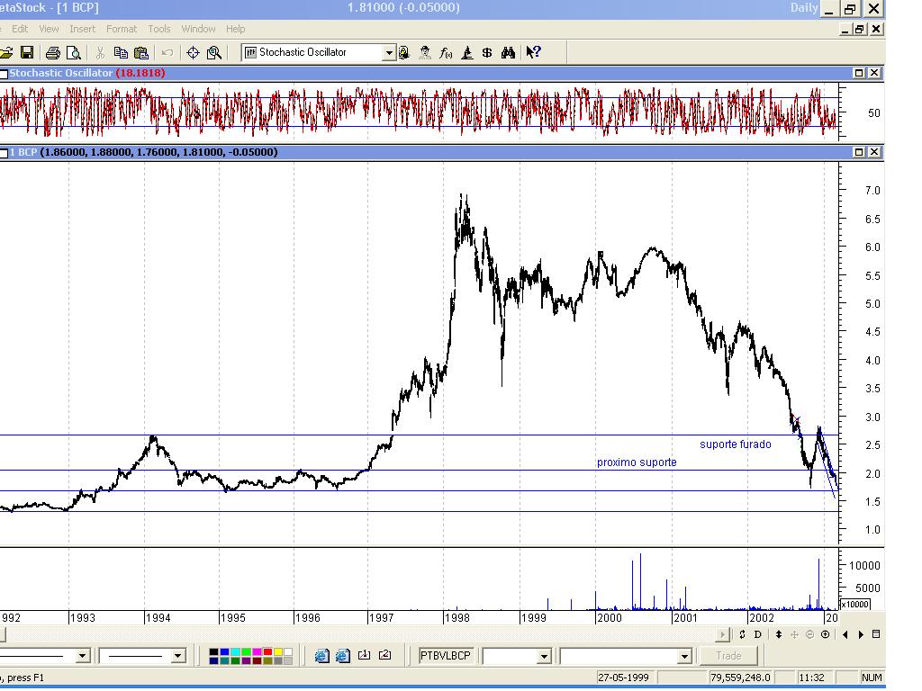This screenshot has width=922, height=691.
Task: Open the Stochastic Oscillator indicator dropdown
Action: coord(389,53)
